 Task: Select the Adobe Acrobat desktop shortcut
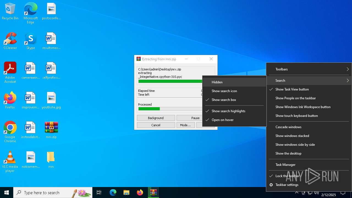[x=10, y=73]
